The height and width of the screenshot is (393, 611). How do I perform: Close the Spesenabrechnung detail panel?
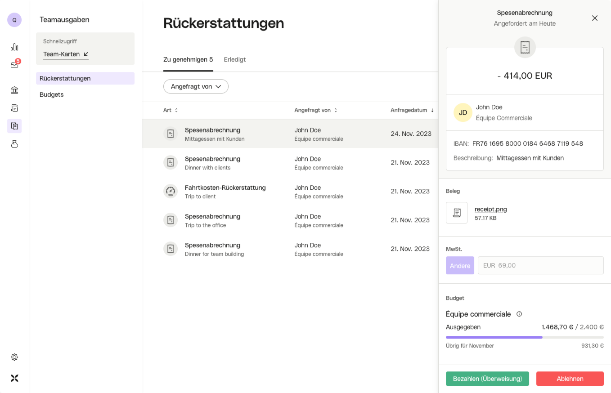coord(595,18)
